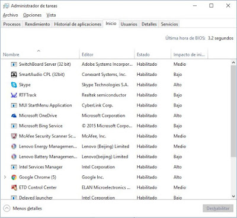This screenshot has height=218, width=237.
Task: Select the RTFTrack icon
Action: 14,95
